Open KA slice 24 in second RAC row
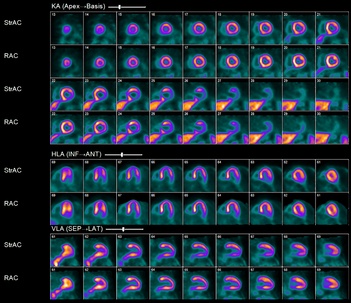Viewport: 351px width, 303px height. point(133,128)
